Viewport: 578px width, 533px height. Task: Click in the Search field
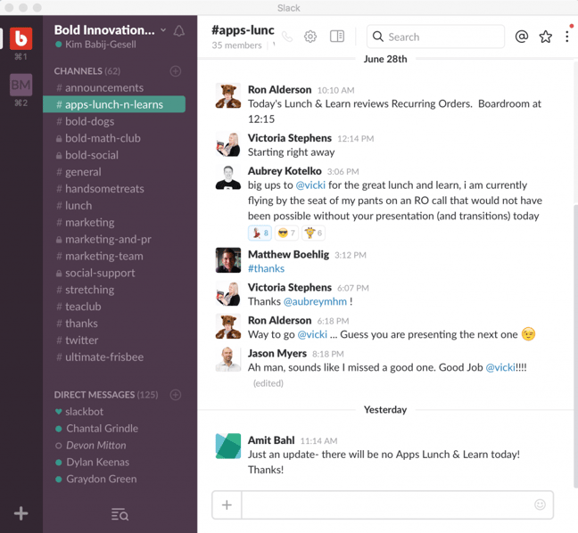pyautogui.click(x=435, y=37)
